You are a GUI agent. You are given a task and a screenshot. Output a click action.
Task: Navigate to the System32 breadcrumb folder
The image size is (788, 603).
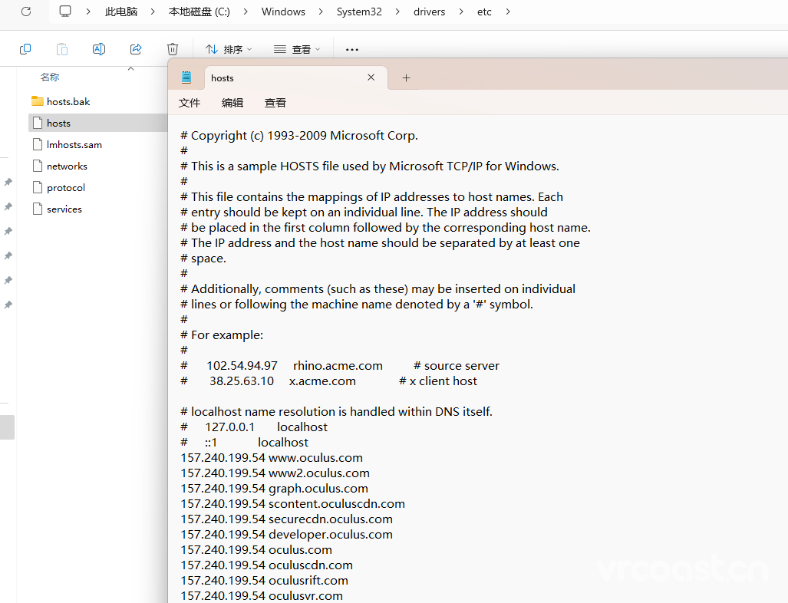point(359,12)
